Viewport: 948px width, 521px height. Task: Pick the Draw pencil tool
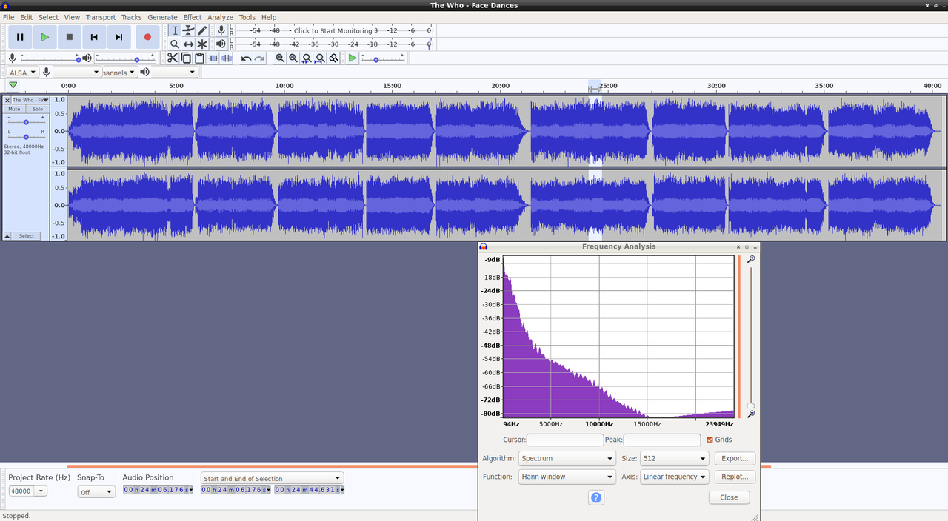(x=202, y=30)
